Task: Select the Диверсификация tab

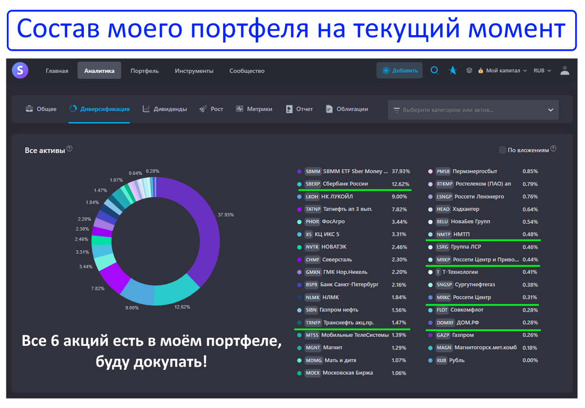Action: click(99, 109)
